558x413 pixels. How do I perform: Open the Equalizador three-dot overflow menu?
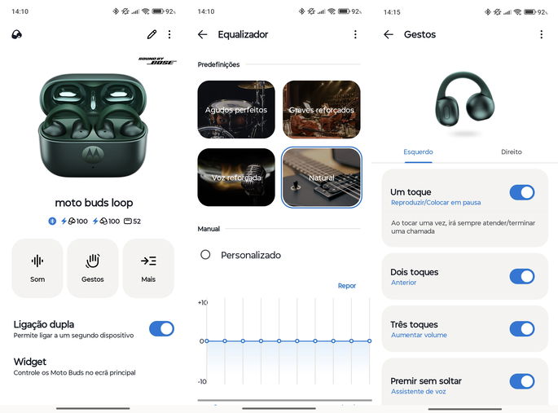355,34
